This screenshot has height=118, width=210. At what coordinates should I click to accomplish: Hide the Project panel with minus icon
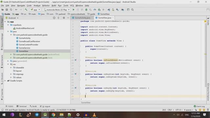click(68, 18)
